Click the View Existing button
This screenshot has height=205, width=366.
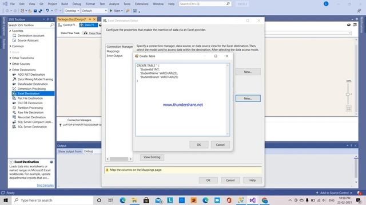click(x=152, y=157)
